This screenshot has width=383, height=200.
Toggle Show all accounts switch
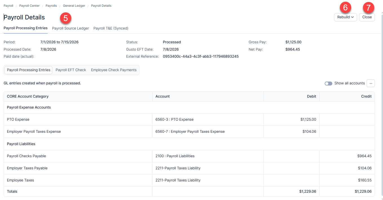[328, 83]
